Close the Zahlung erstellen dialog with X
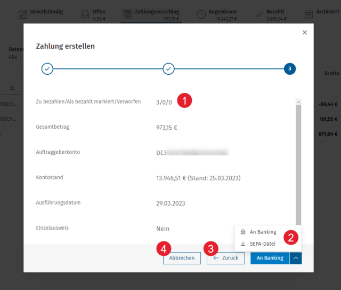This screenshot has height=290, width=341. pos(304,33)
